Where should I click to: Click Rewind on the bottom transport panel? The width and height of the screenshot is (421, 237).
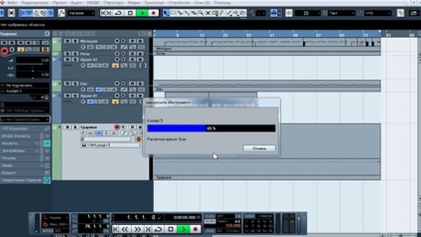pyautogui.click(x=125, y=229)
